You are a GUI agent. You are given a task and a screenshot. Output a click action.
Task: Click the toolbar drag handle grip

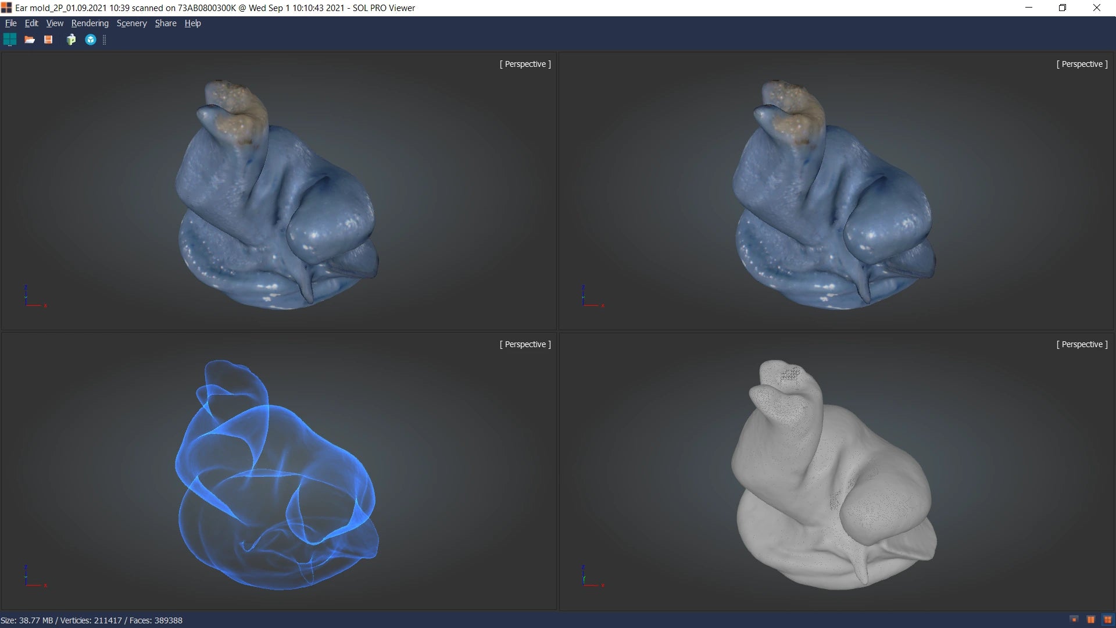pyautogui.click(x=105, y=40)
